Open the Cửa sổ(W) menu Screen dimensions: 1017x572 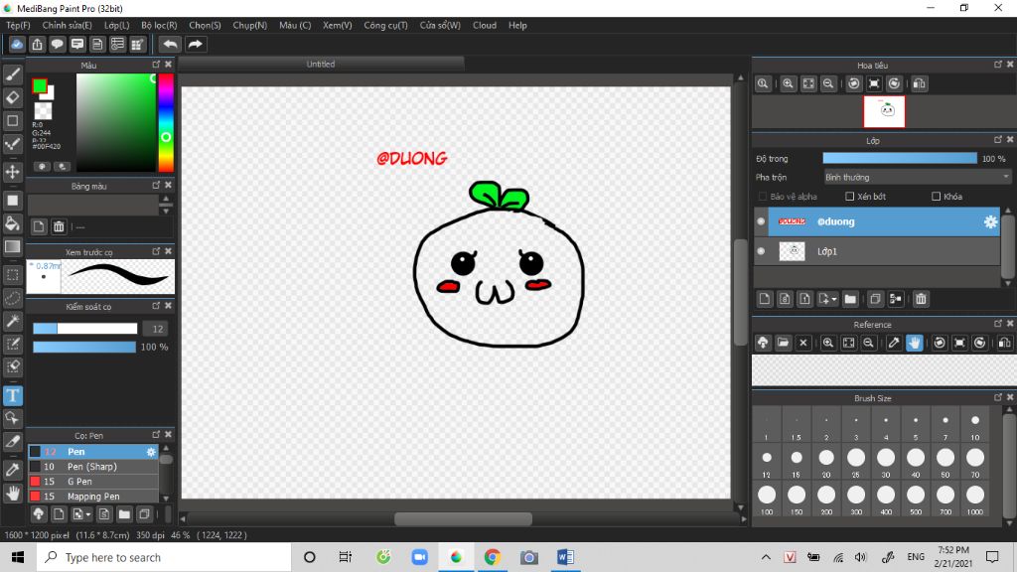click(440, 25)
